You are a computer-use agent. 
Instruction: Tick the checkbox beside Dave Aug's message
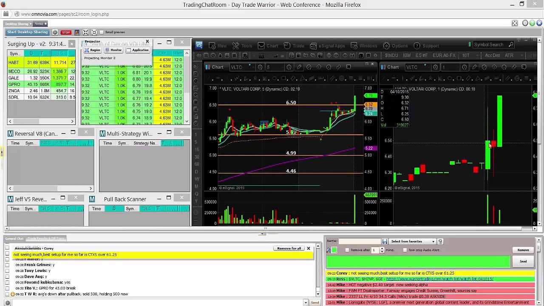pyautogui.click(x=7, y=277)
